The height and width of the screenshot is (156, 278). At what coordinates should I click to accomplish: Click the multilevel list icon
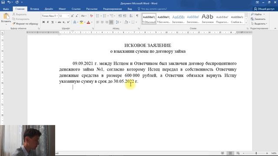[112, 16]
